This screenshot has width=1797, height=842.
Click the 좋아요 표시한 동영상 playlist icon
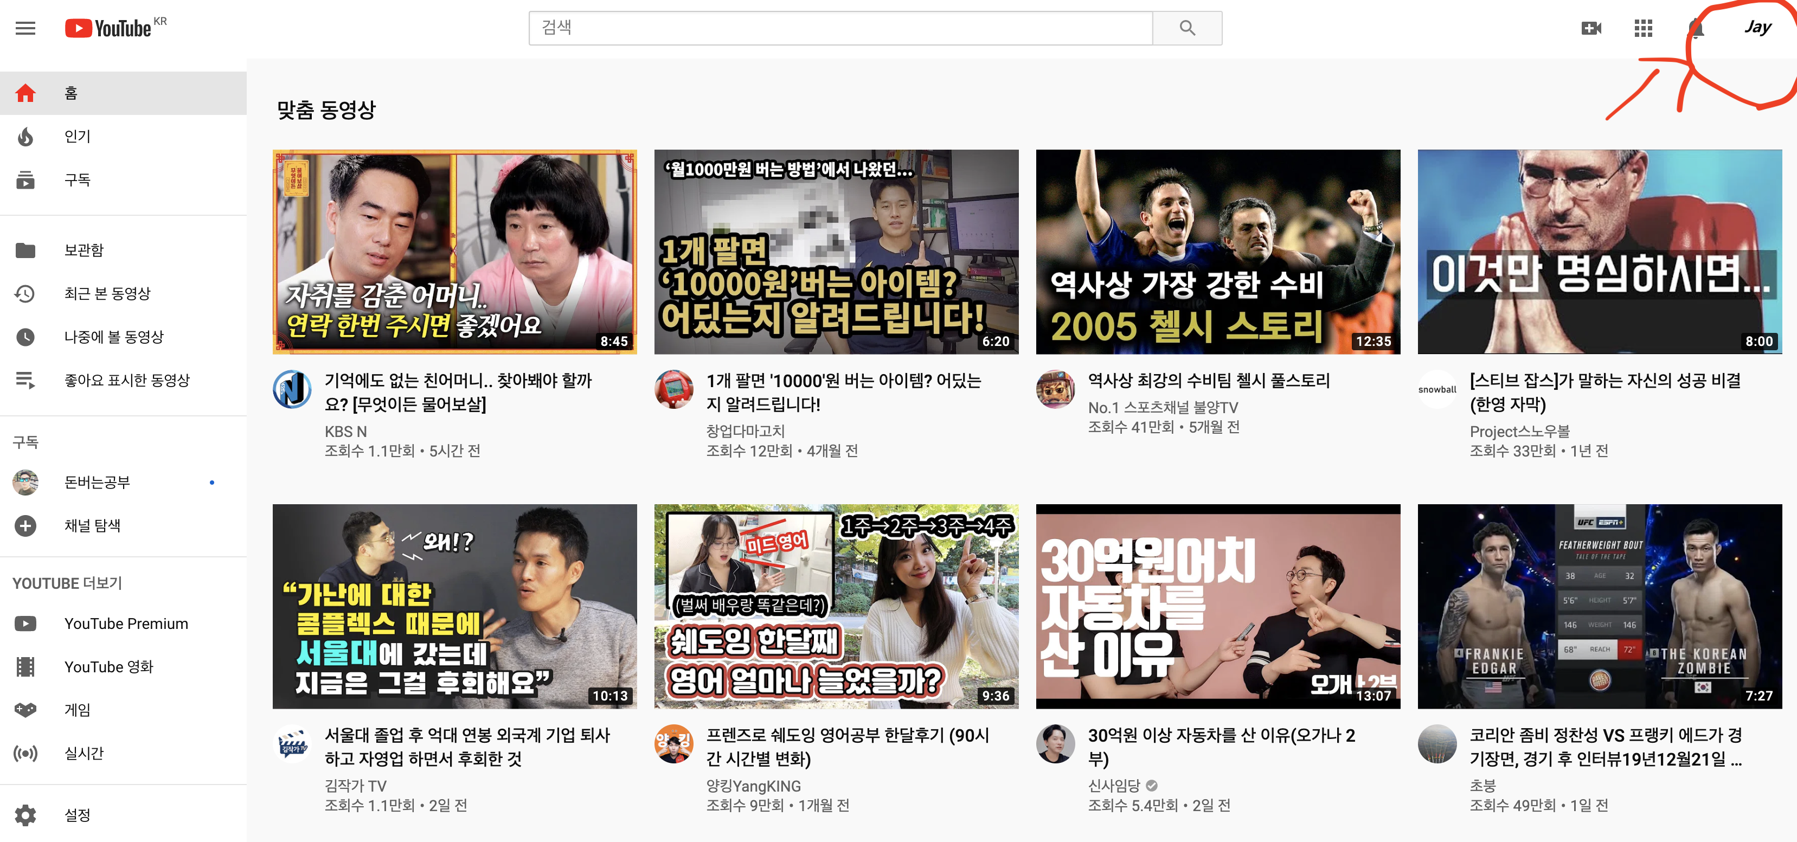[x=26, y=380]
